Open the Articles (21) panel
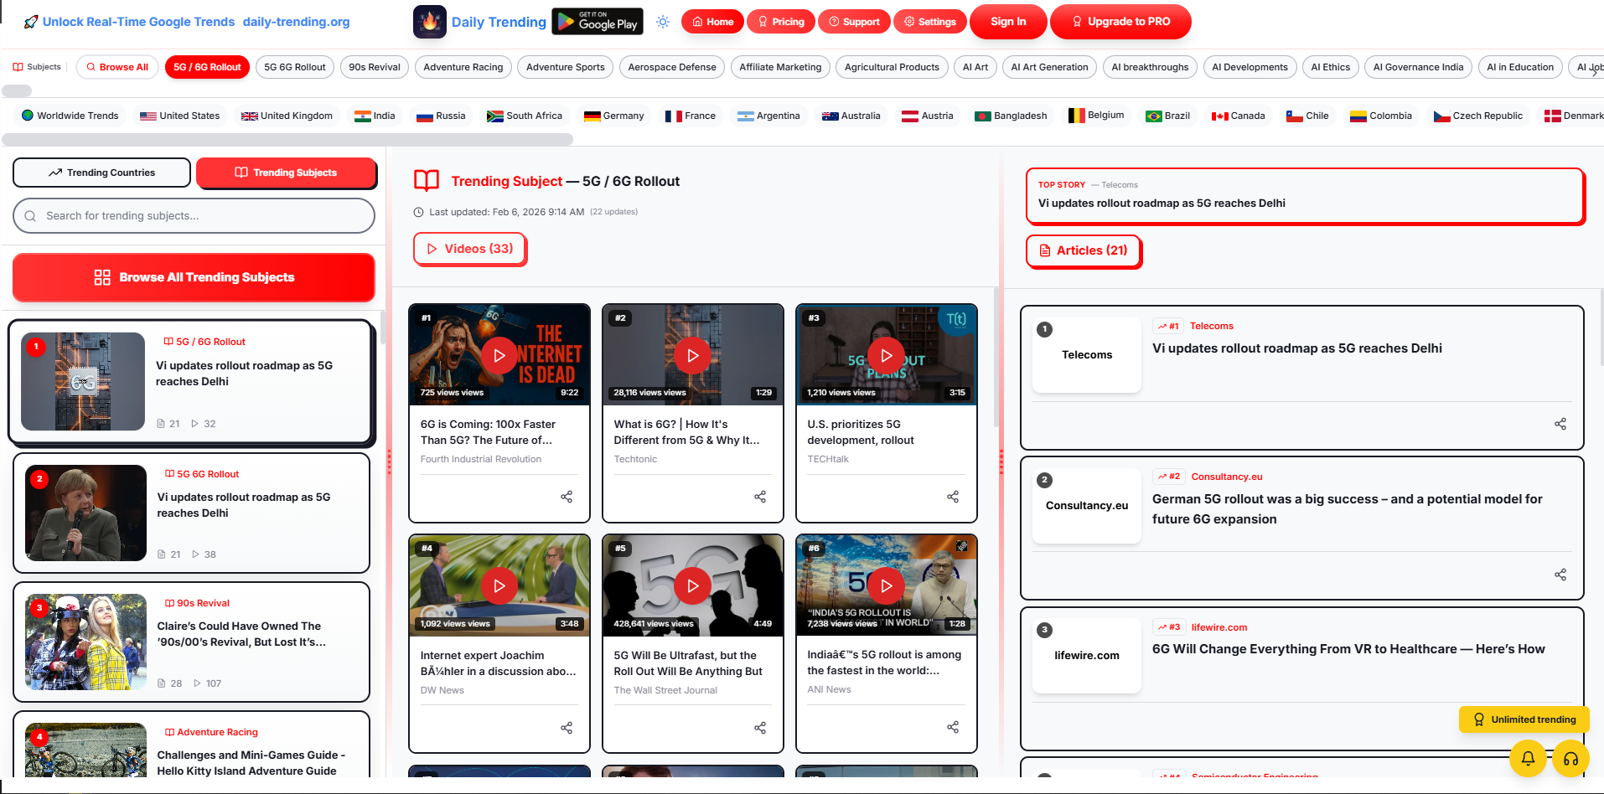This screenshot has width=1604, height=794. 1083,250
